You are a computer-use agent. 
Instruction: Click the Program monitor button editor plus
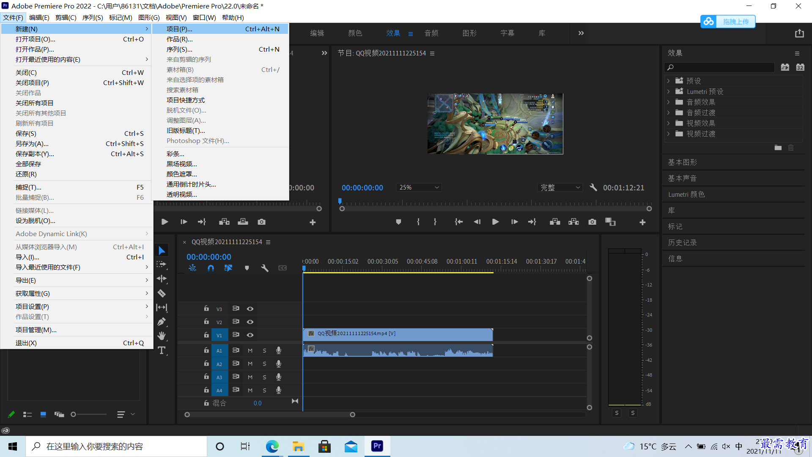click(642, 222)
